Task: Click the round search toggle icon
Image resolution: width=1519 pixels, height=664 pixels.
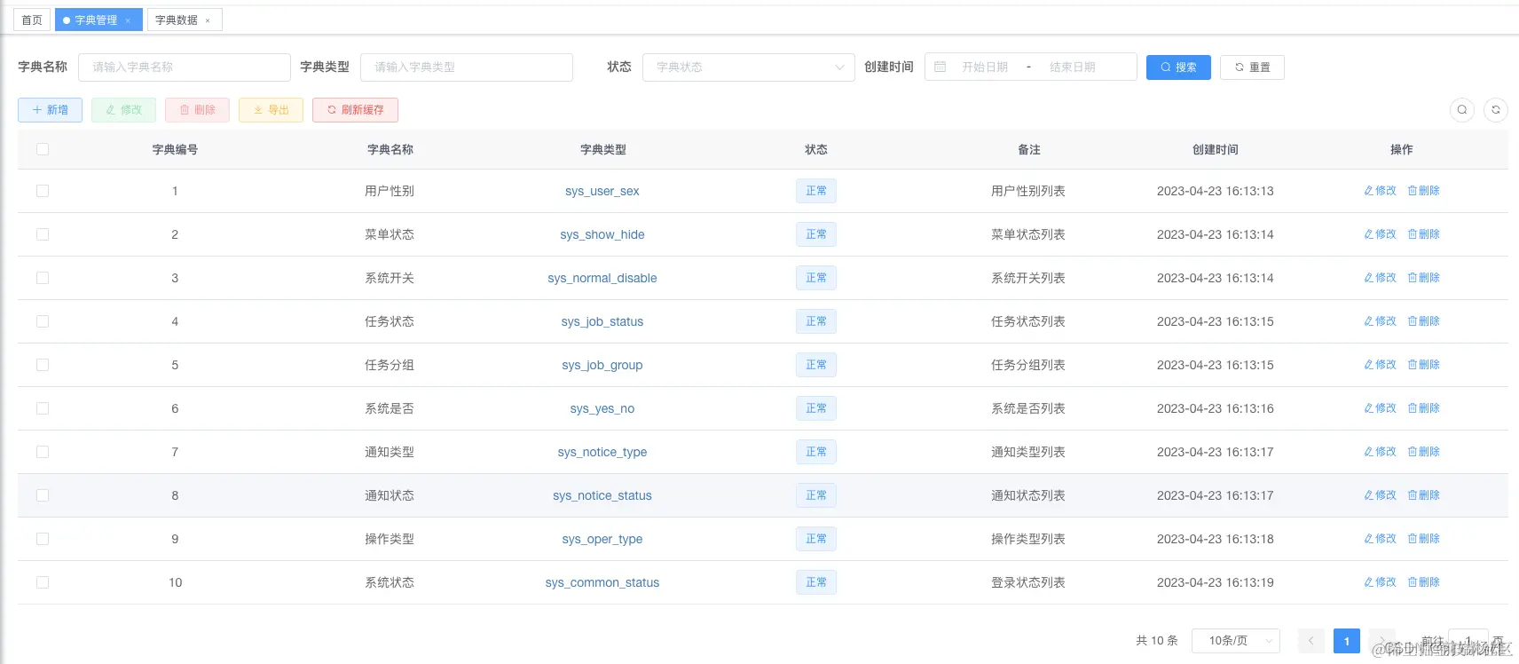Action: 1462,110
